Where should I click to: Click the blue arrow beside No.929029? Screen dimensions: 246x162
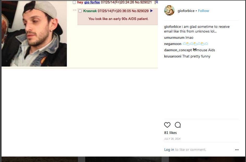click(152, 11)
